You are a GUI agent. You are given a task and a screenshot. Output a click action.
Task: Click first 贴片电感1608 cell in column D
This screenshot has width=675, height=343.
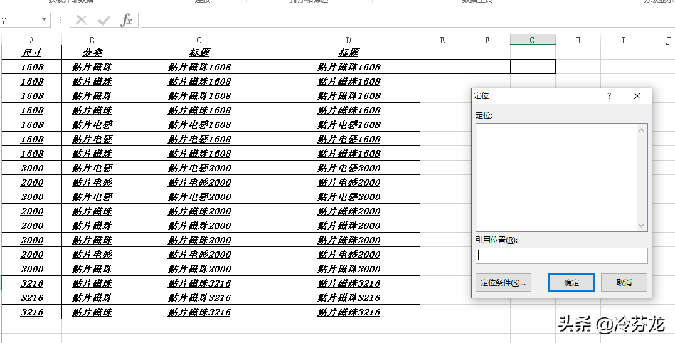(348, 124)
